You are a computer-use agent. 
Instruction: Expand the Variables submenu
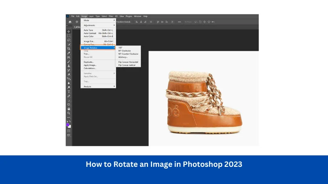click(98, 74)
